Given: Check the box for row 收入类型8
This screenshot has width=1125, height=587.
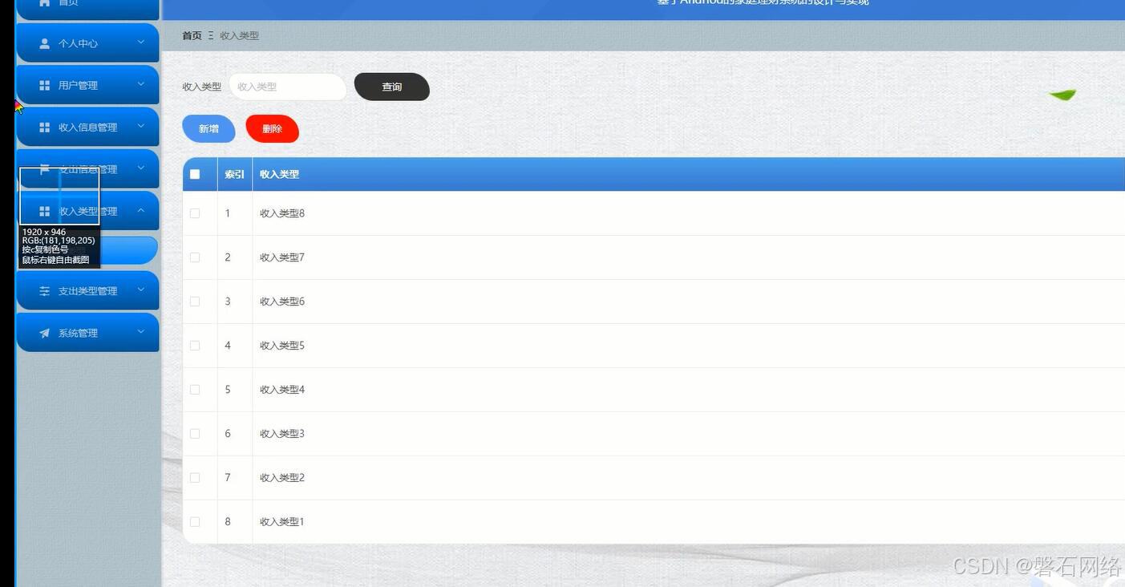Looking at the screenshot, I should 195,213.
